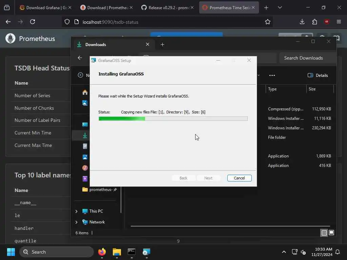Select the 416 KB Application file

coord(300,166)
